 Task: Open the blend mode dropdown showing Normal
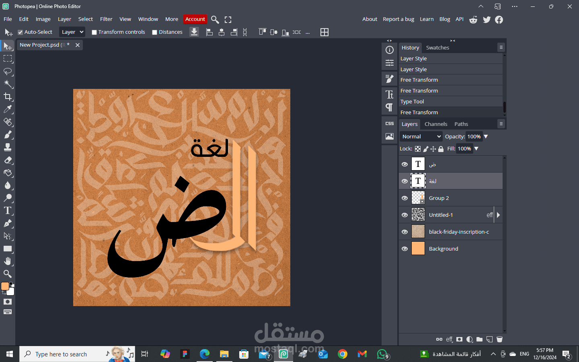421,136
